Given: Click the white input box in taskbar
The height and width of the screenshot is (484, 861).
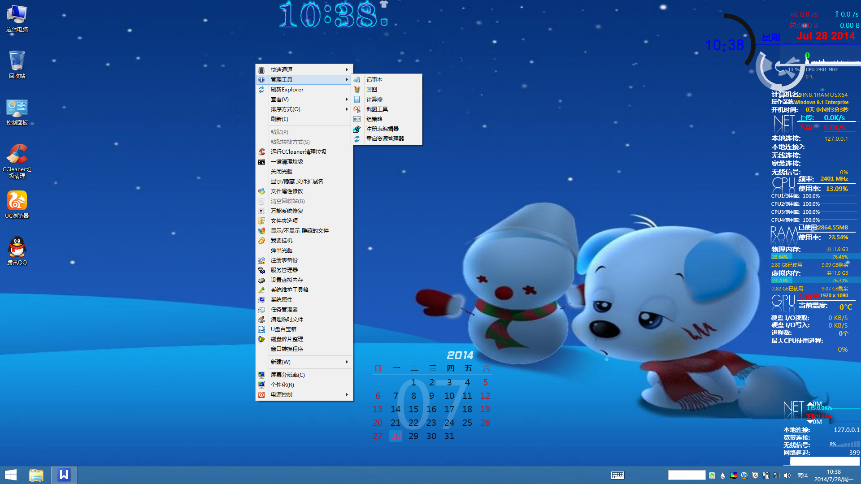Looking at the screenshot, I should click(687, 475).
